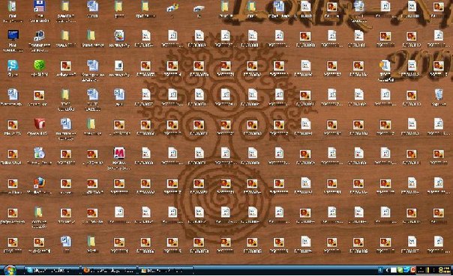Image resolution: width=453 pixels, height=276 pixels.
Task: Select the McAfee red M icon
Action: (x=119, y=153)
